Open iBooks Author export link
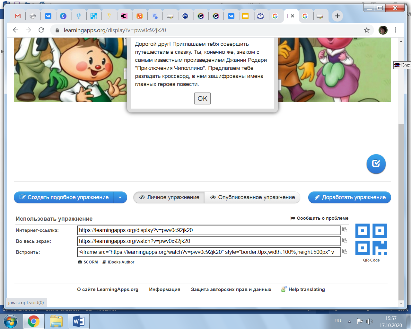 click(x=118, y=262)
